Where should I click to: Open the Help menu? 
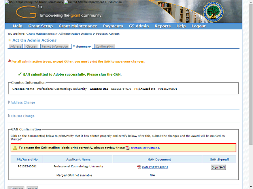pos(181,26)
